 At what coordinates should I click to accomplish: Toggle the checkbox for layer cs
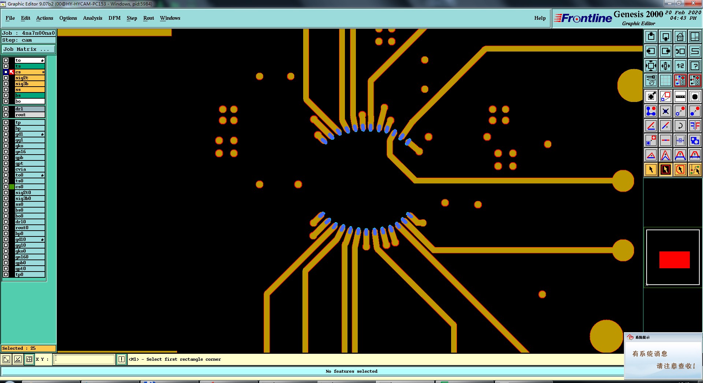click(6, 72)
